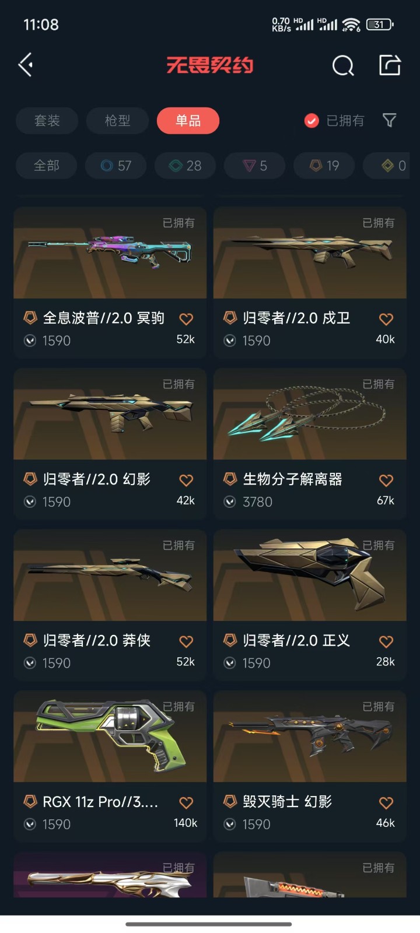Filter by orange tier showing 19
Image resolution: width=420 pixels, height=933 pixels.
pyautogui.click(x=324, y=166)
